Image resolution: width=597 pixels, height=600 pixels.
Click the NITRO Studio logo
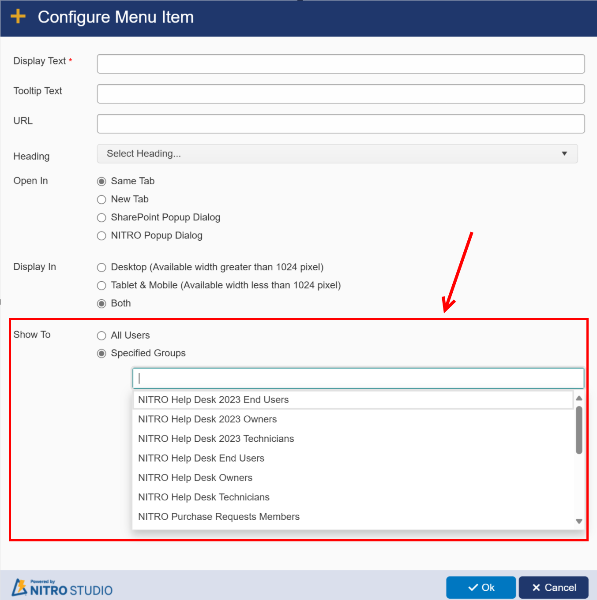[x=62, y=587]
